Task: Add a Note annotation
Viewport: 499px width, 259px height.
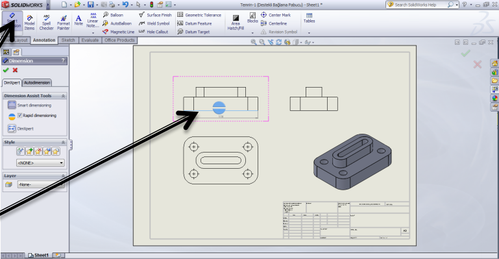Action: [79, 20]
